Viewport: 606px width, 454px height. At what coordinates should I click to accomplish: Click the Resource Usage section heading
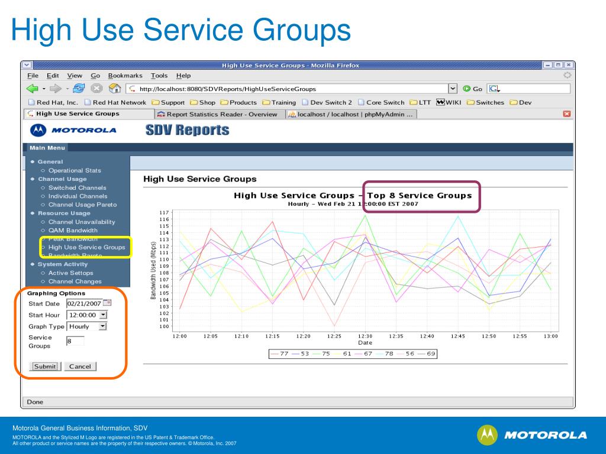pyautogui.click(x=64, y=213)
